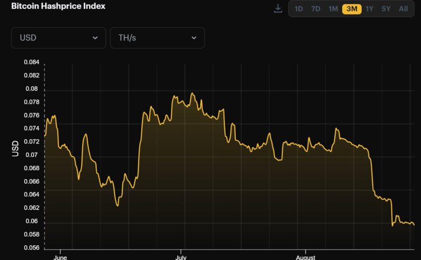Open the USD currency dropdown
421x260 pixels.
[x=58, y=38]
